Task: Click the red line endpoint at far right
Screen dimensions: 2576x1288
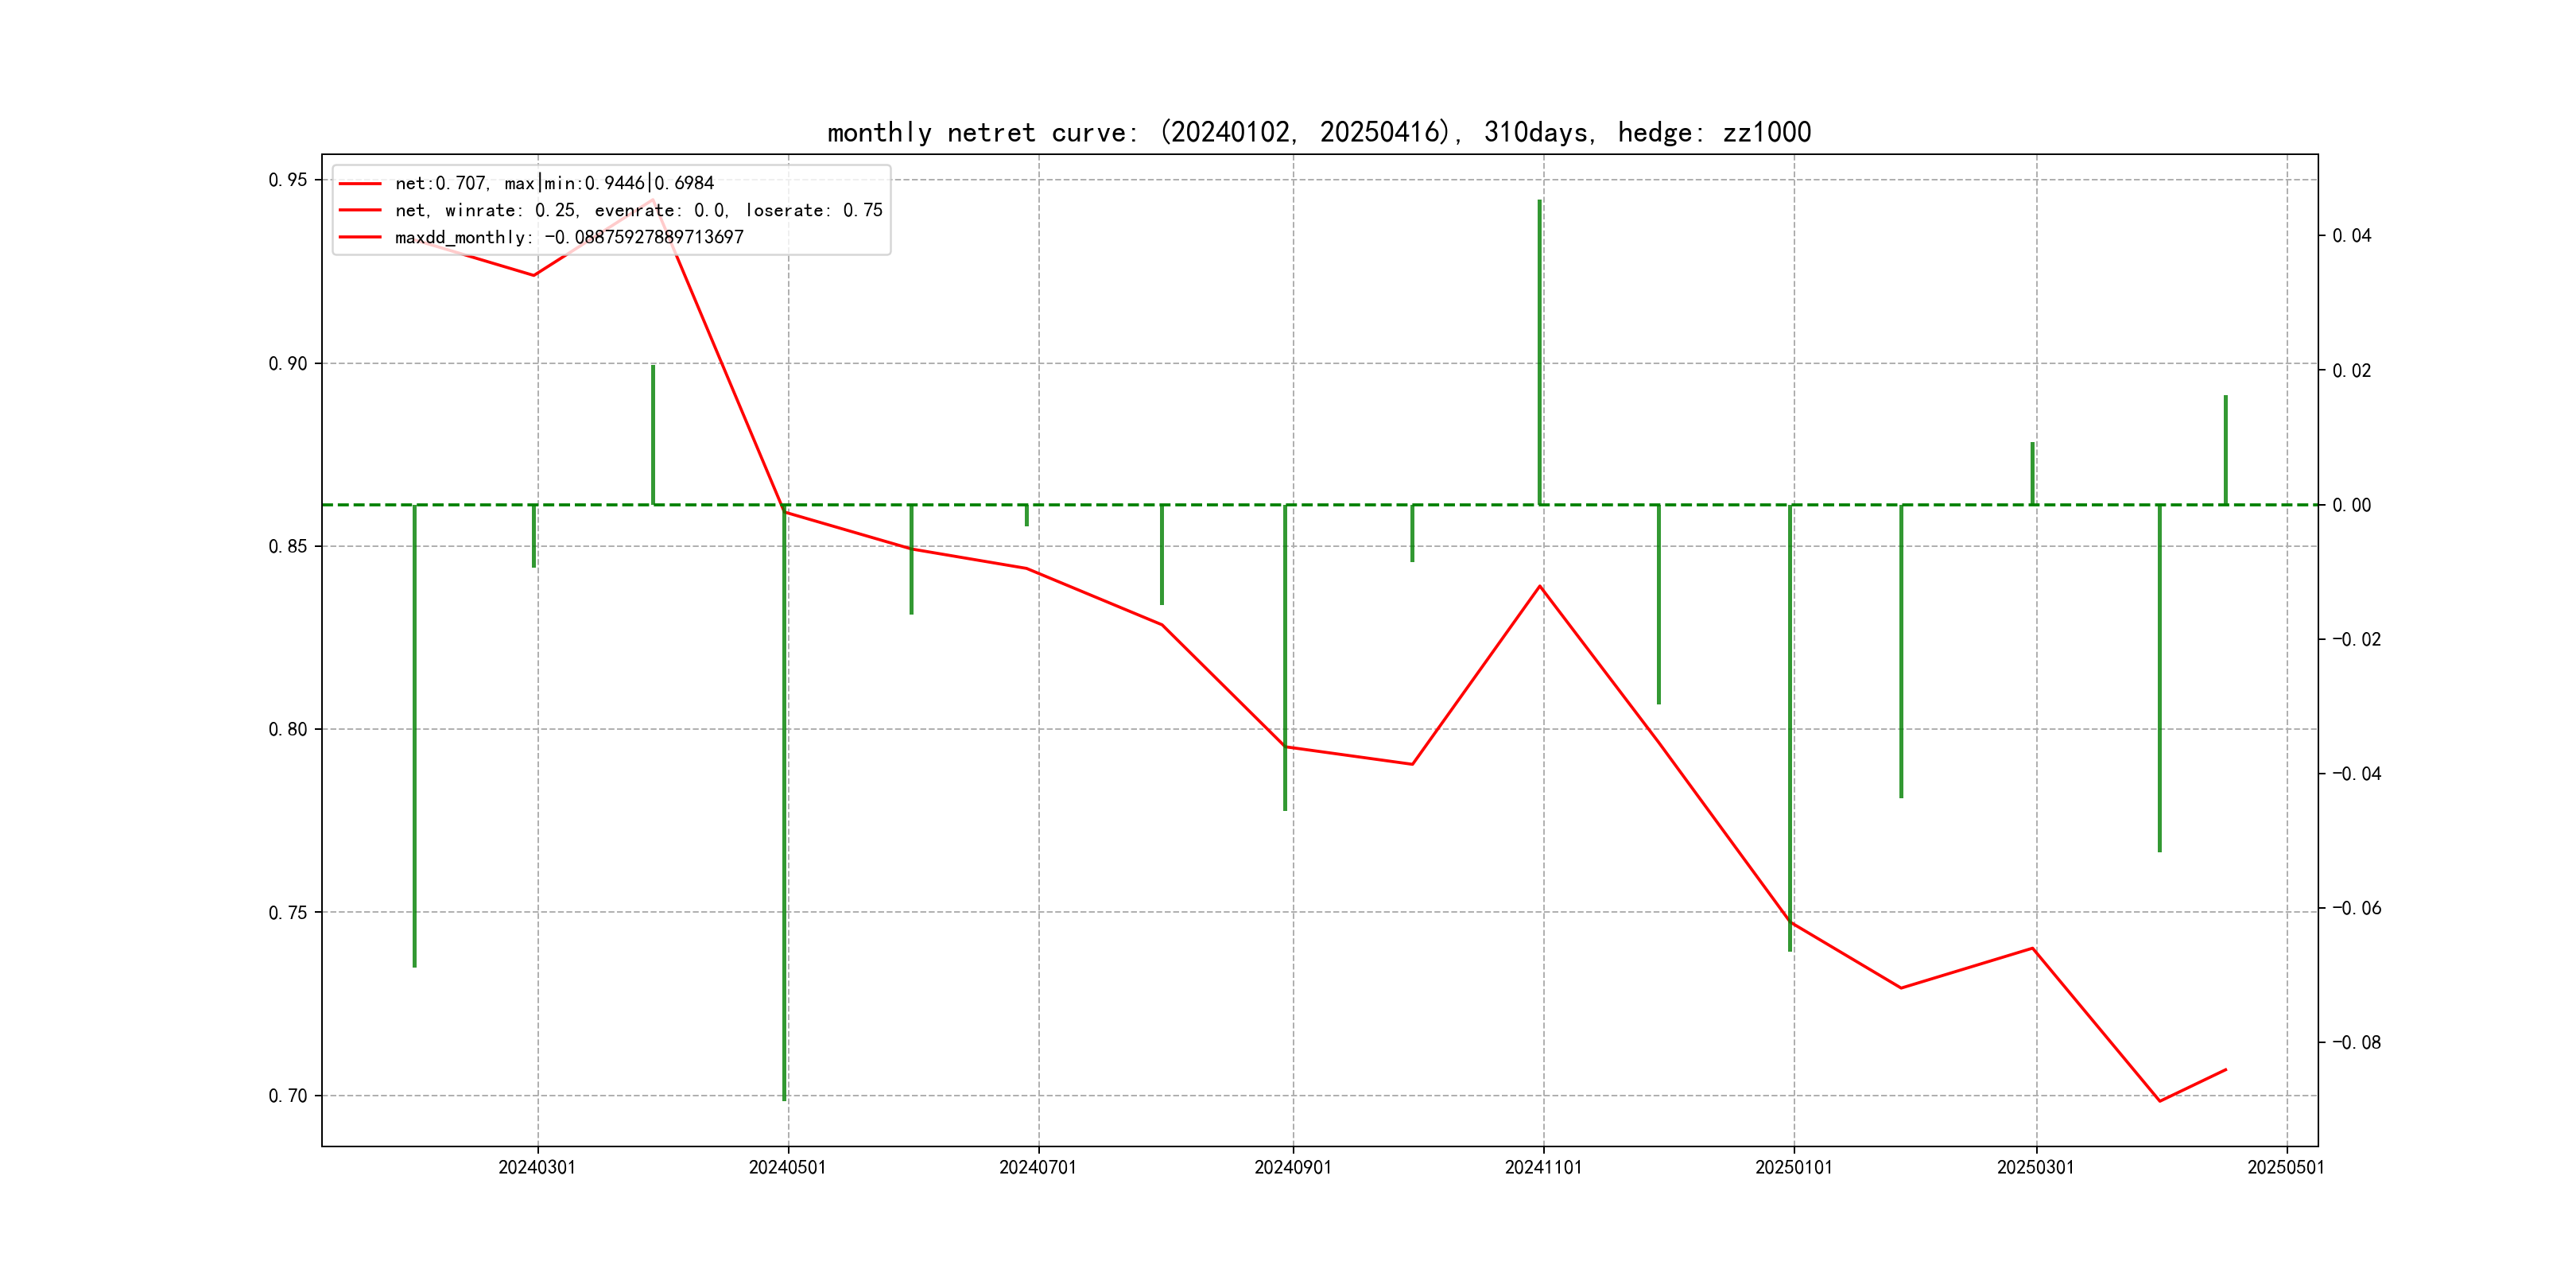Action: (x=2225, y=1070)
